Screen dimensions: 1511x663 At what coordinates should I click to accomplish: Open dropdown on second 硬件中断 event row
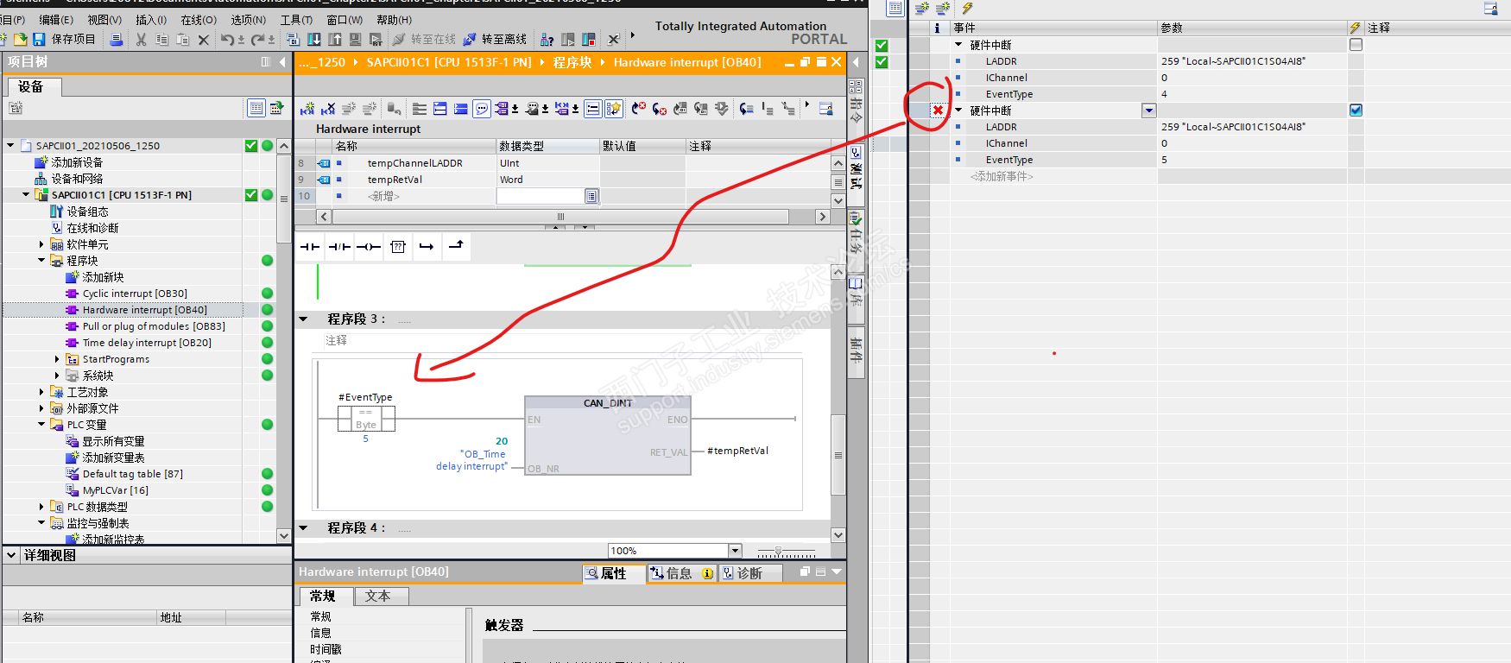click(1148, 110)
